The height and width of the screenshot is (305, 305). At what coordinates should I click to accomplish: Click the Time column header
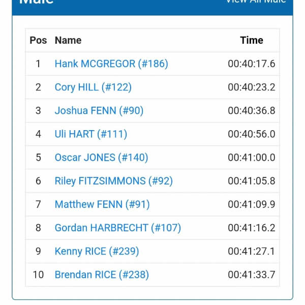pyautogui.click(x=252, y=40)
